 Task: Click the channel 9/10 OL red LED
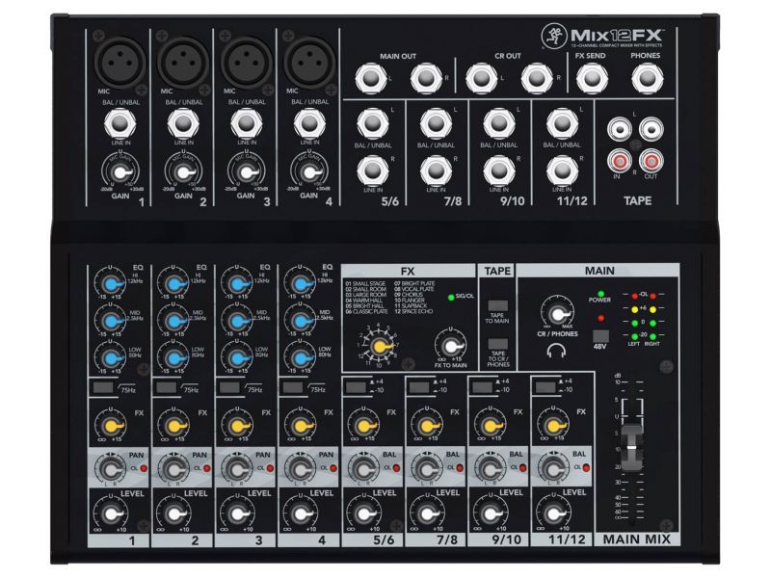523,468
